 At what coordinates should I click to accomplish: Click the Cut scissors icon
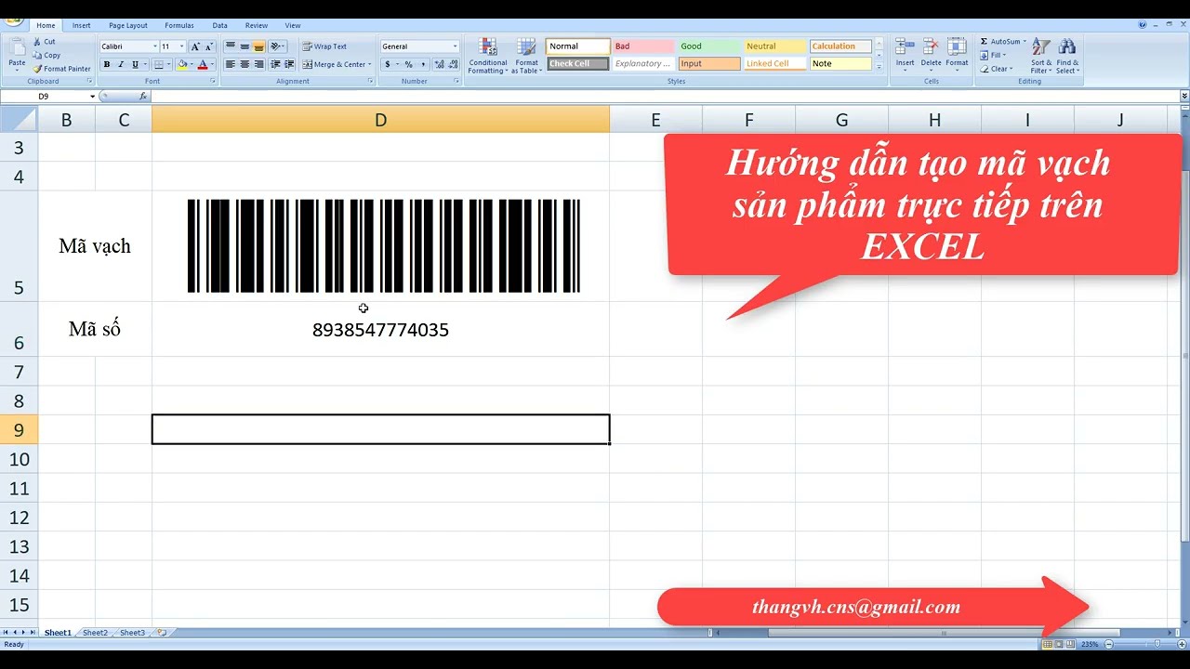pyautogui.click(x=37, y=42)
